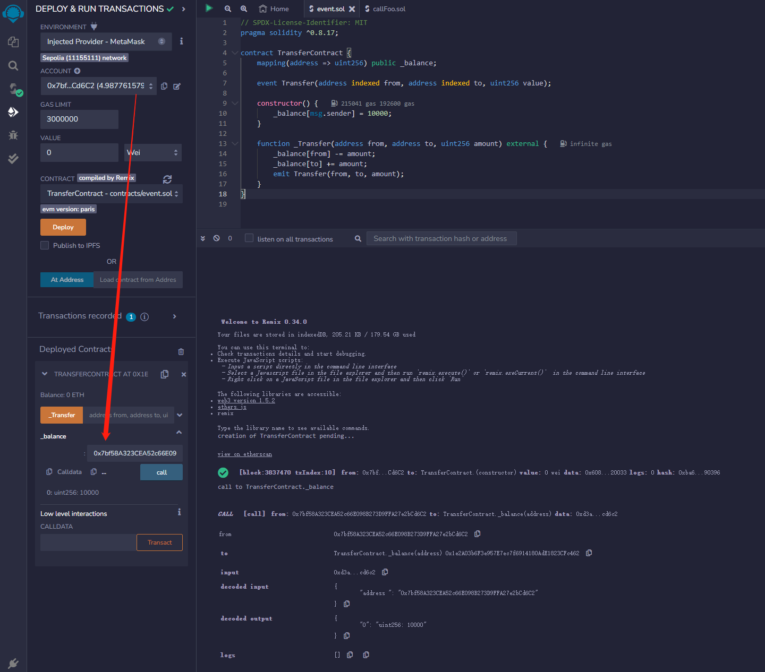
Task: Remove the deployed TRANSFERCONTRACT instance
Action: 184,374
